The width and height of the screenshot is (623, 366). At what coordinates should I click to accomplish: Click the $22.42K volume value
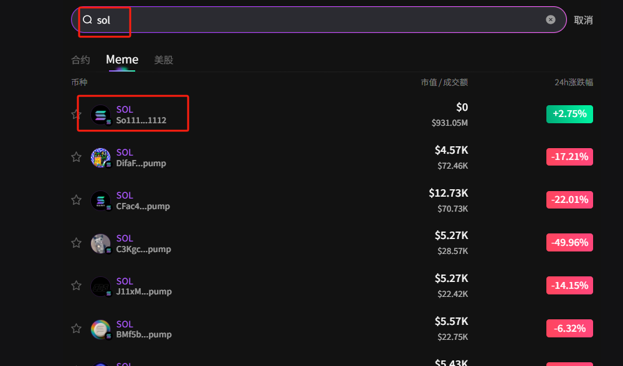(452, 294)
